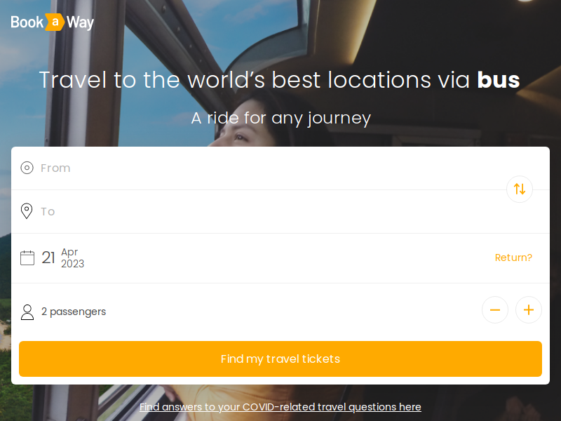Click the 2 passengers label
Image resolution: width=561 pixels, height=421 pixels.
(74, 312)
